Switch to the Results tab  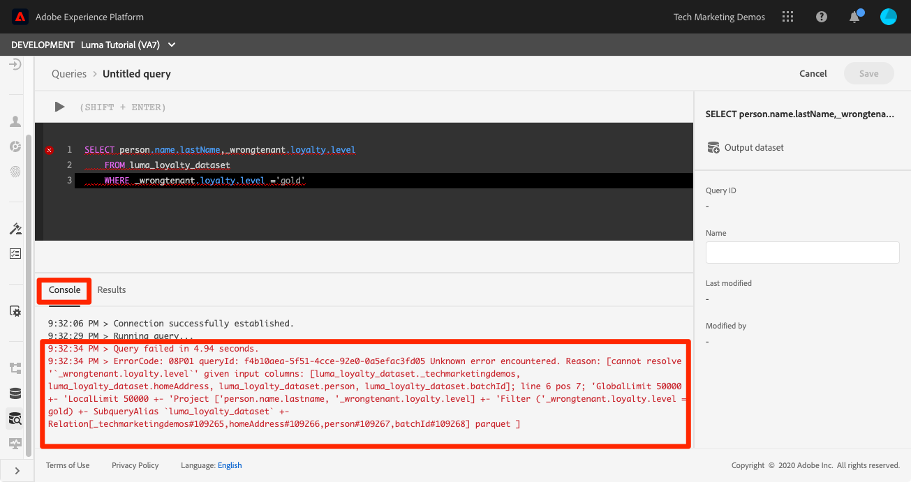point(112,290)
